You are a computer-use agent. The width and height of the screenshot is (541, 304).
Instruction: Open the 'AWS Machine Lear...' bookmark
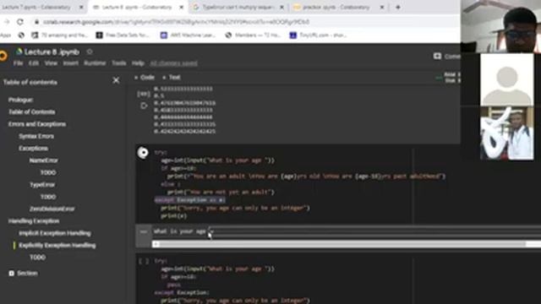188,35
